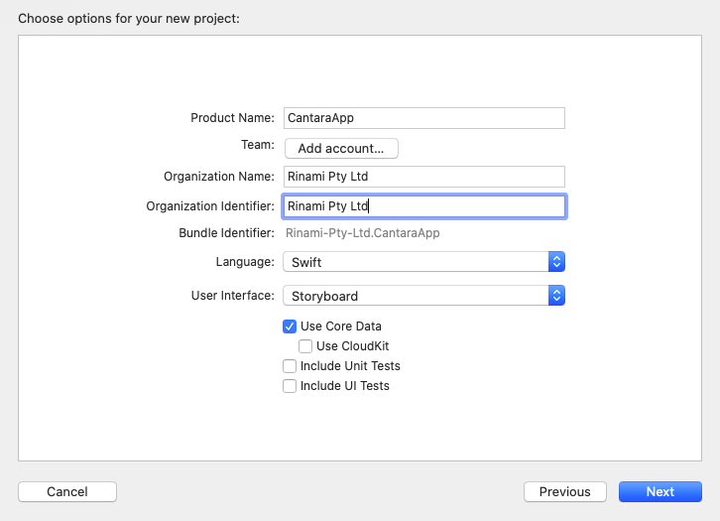Click the "Product Name:" label
The width and height of the screenshot is (720, 521).
[232, 118]
